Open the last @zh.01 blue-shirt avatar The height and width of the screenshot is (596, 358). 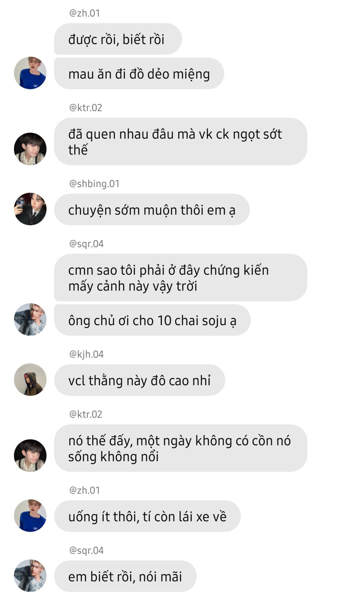[30, 516]
